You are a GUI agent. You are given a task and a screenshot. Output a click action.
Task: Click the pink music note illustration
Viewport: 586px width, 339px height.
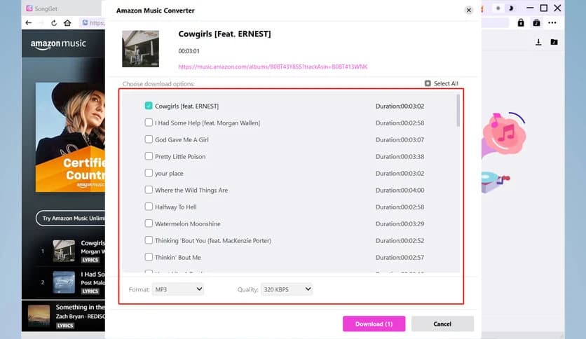click(x=505, y=133)
